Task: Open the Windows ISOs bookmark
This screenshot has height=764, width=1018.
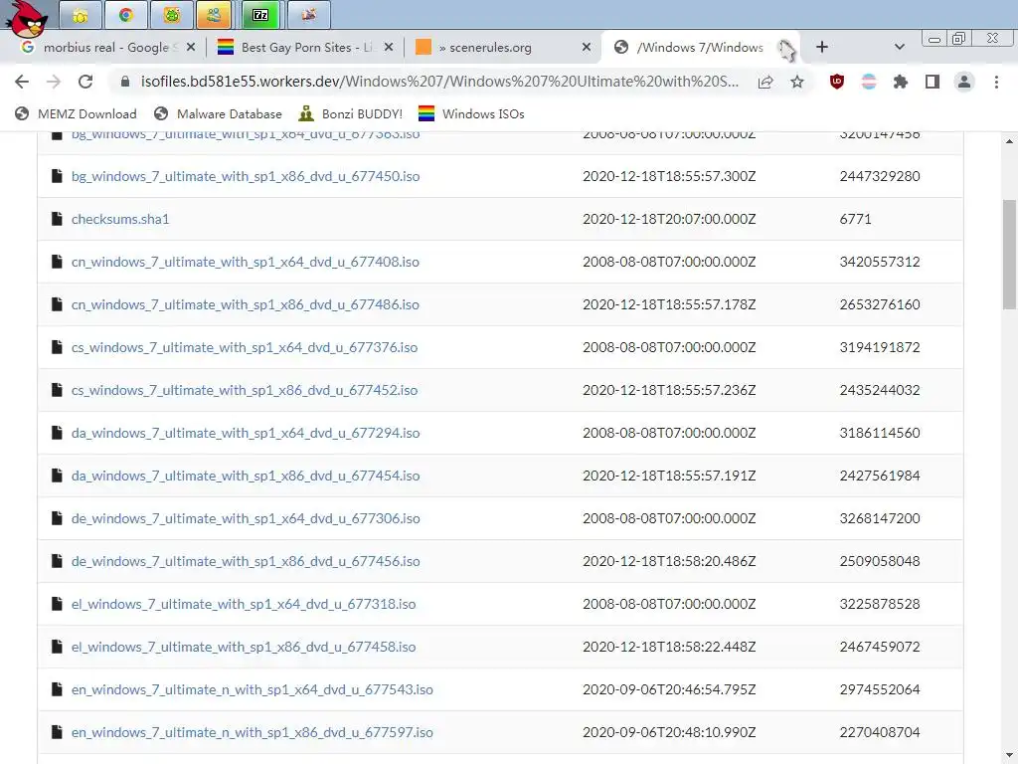Action: [471, 113]
